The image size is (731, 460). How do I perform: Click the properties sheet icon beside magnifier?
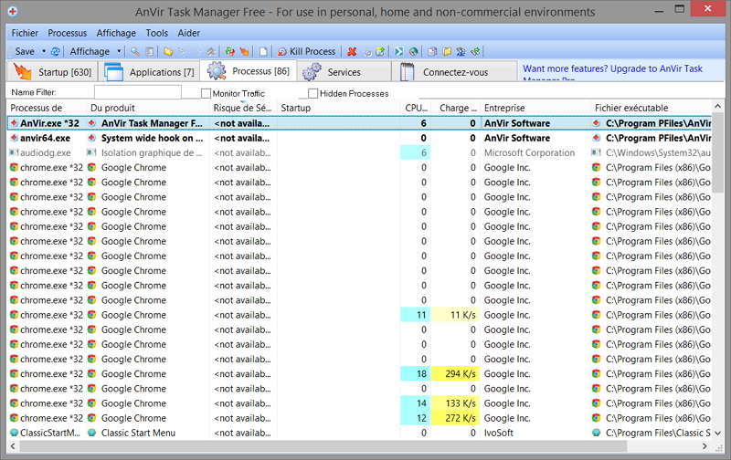tap(150, 52)
